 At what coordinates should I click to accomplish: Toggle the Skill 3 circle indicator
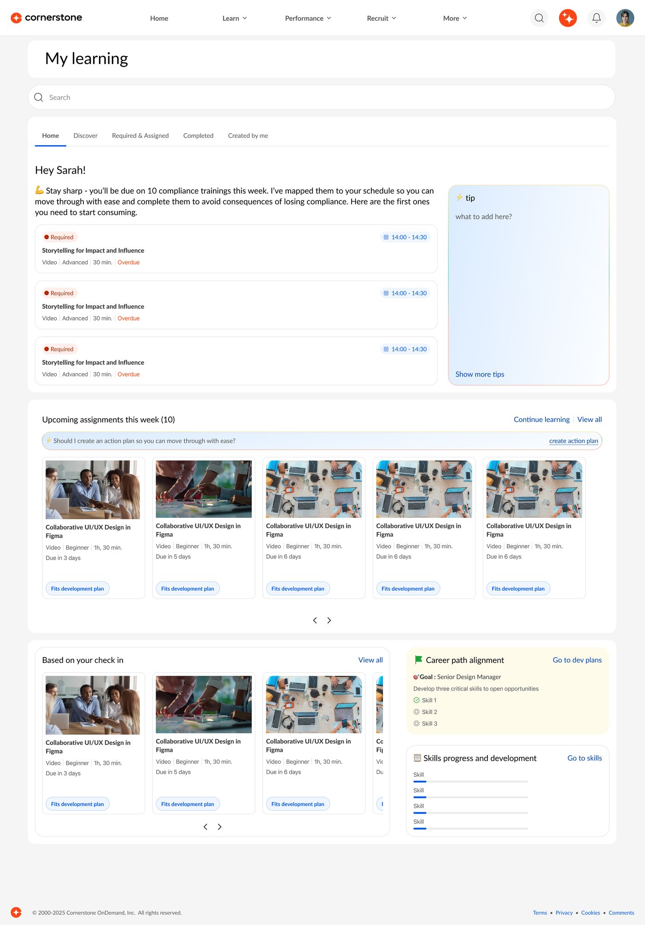[x=416, y=723]
